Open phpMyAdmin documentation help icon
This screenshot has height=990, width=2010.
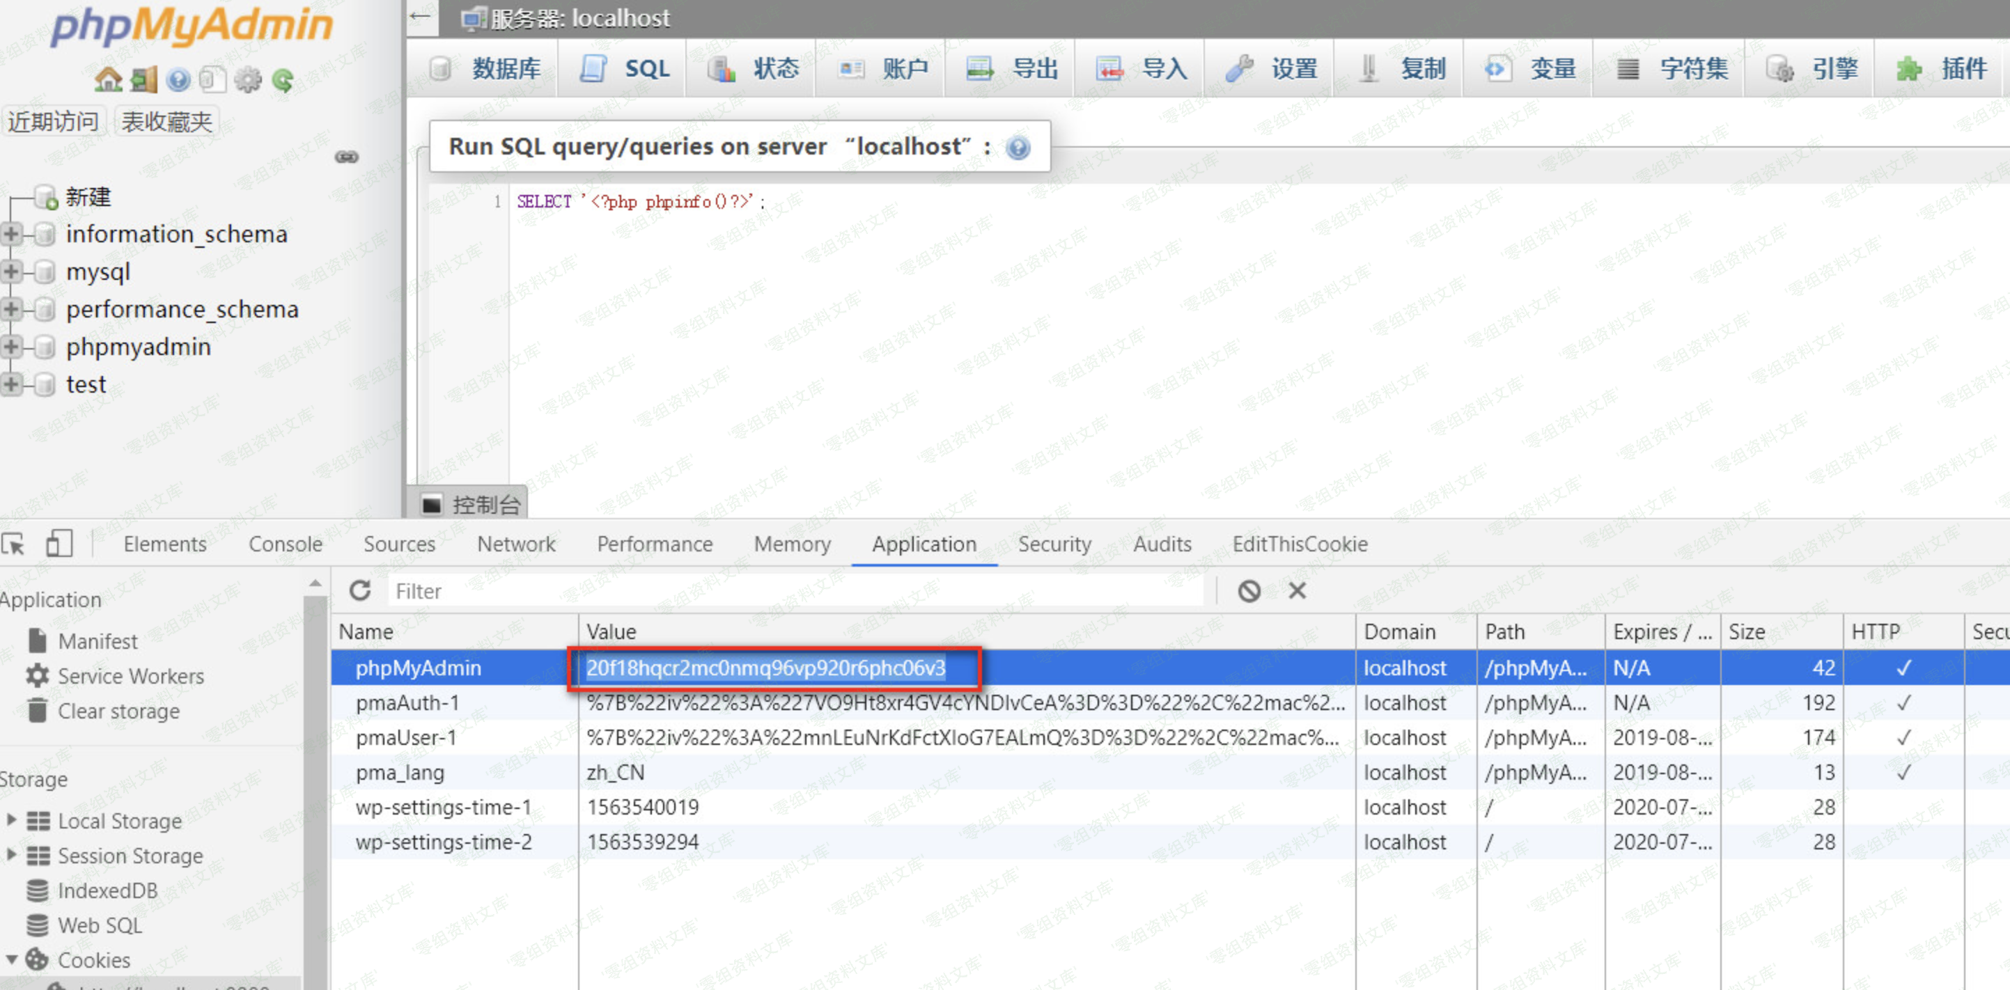179,79
